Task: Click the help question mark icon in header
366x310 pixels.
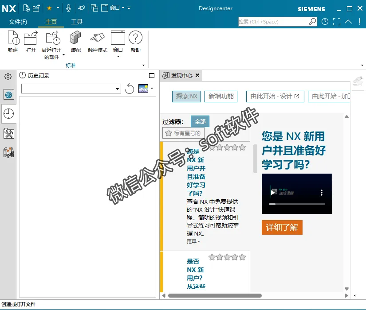Action: [x=325, y=22]
